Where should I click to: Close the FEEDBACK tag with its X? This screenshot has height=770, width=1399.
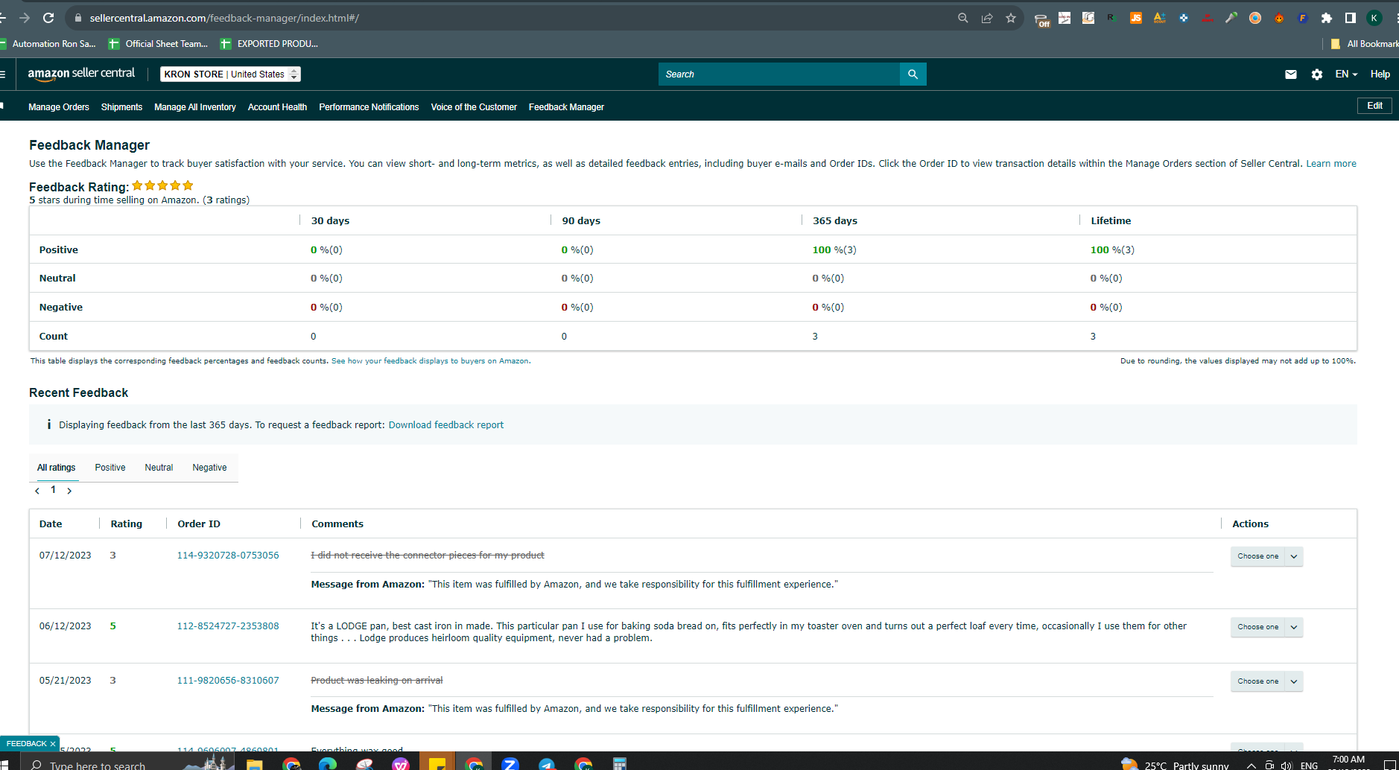click(x=53, y=744)
